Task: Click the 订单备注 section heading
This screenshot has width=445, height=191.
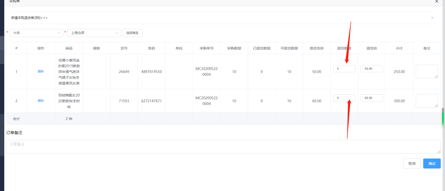Action: click(14, 133)
